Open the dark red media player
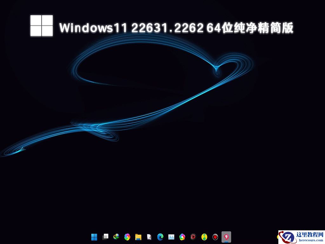 (x=192, y=236)
